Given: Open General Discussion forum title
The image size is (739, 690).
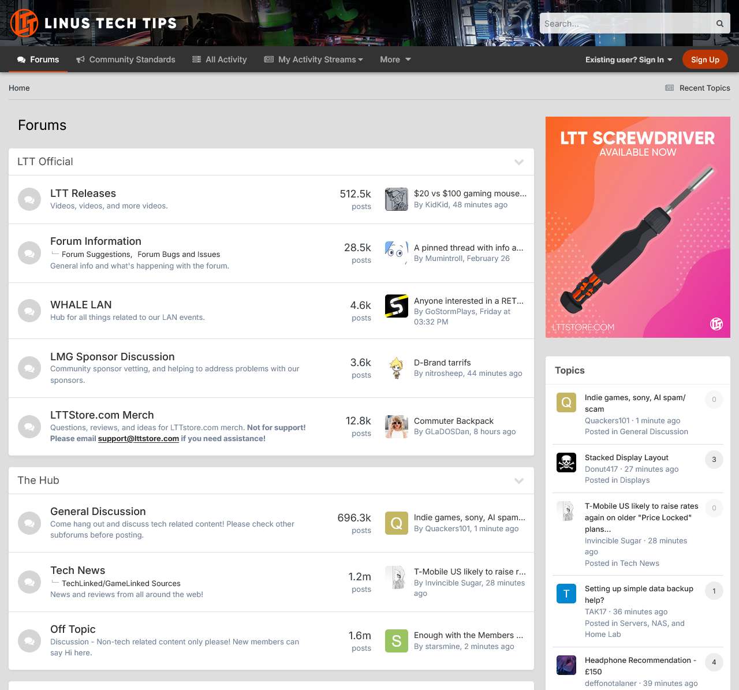Looking at the screenshot, I should pyautogui.click(x=98, y=512).
